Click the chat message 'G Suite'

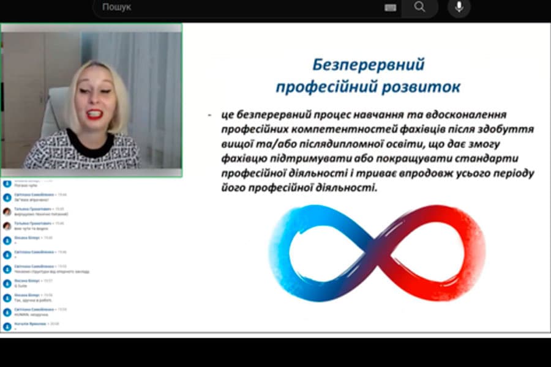tap(20, 286)
